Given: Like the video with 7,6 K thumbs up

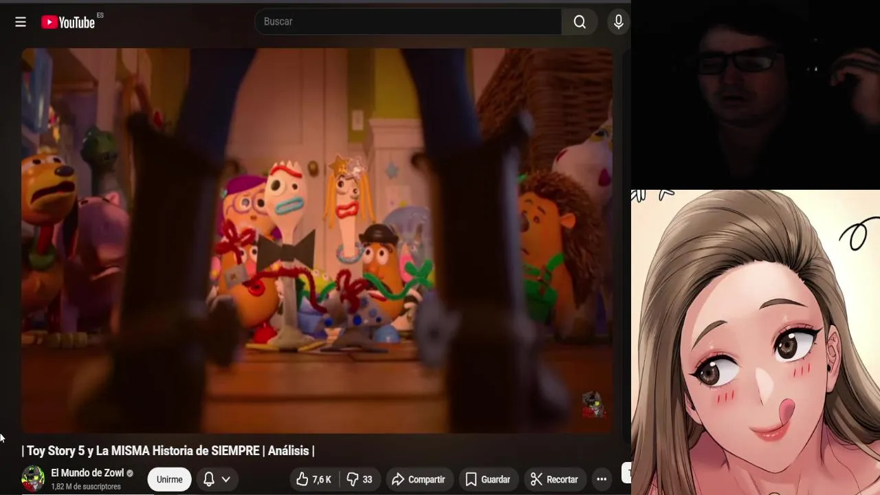Looking at the screenshot, I should pos(313,479).
